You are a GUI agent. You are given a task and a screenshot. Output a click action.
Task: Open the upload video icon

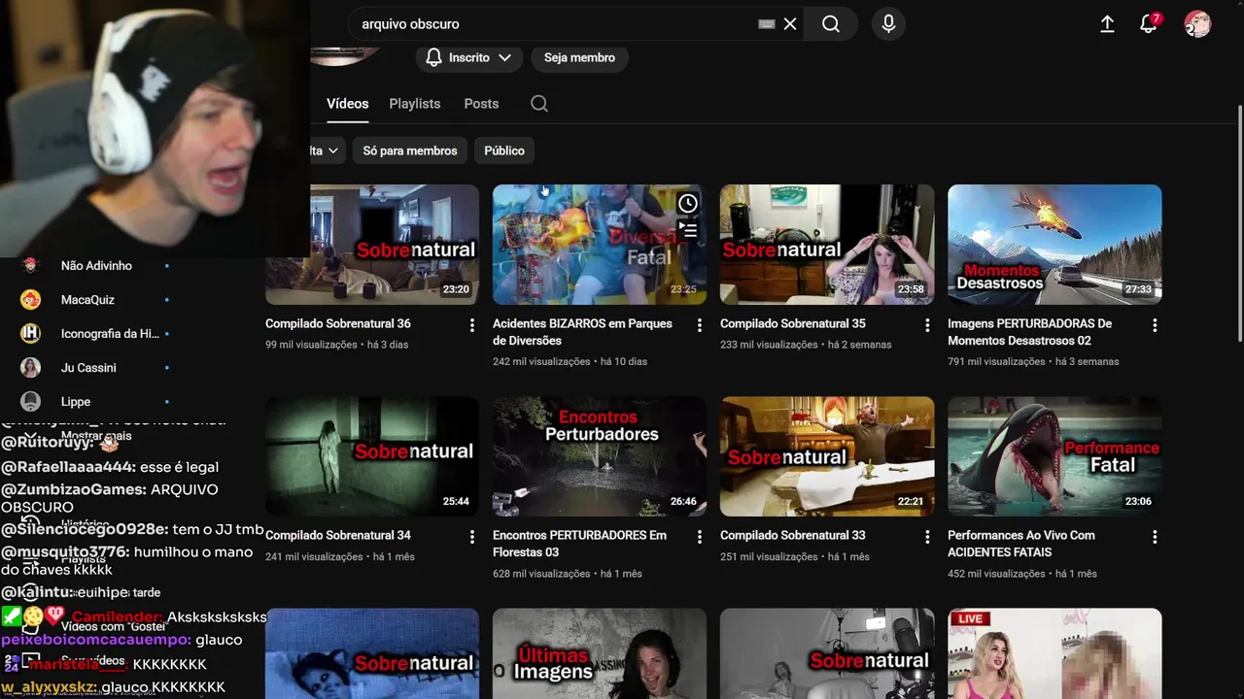(1107, 24)
